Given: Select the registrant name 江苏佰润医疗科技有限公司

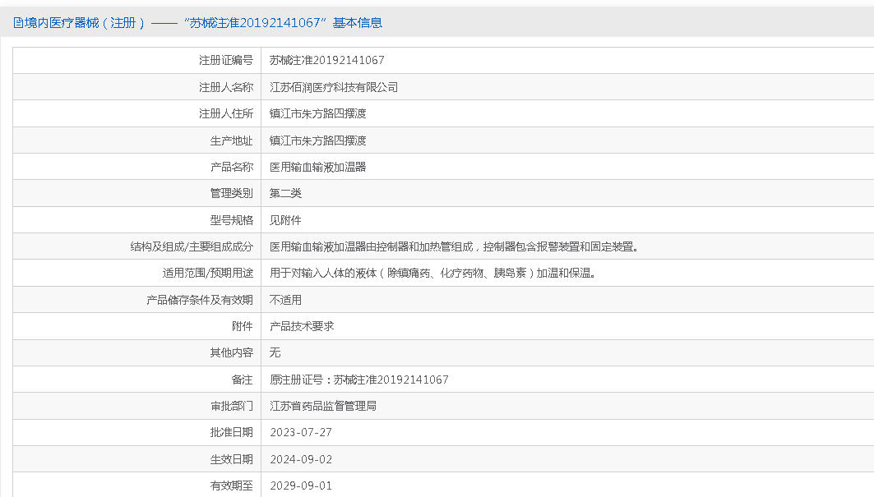Looking at the screenshot, I should 334,87.
